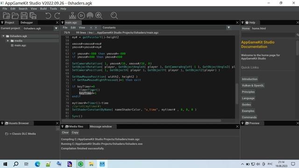Open the top Edit menu
This screenshot has width=299, height=168.
click(13, 9)
